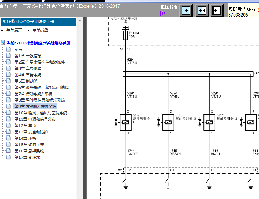Click the left-arrow view control button

coord(217,11)
